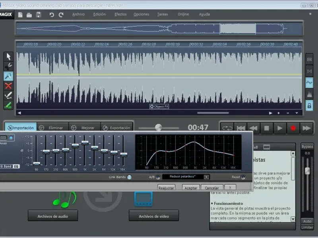Open the Edición menu

(99, 14)
